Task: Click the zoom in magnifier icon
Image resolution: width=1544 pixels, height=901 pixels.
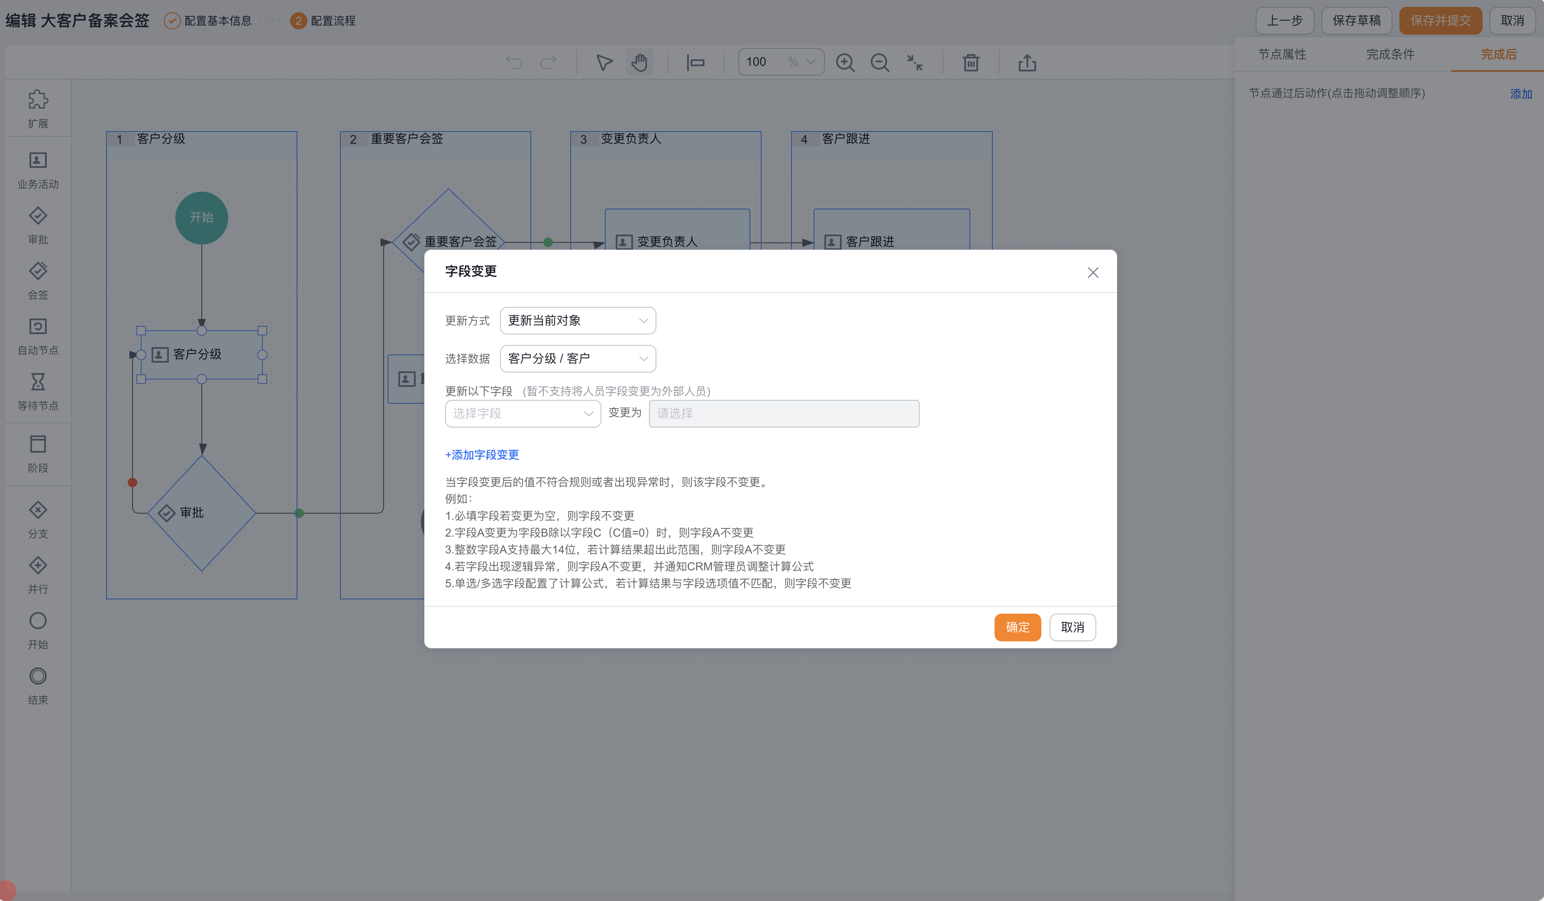Action: [x=846, y=62]
